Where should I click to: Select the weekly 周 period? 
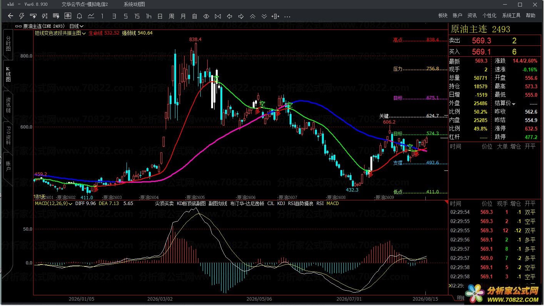[172, 16]
